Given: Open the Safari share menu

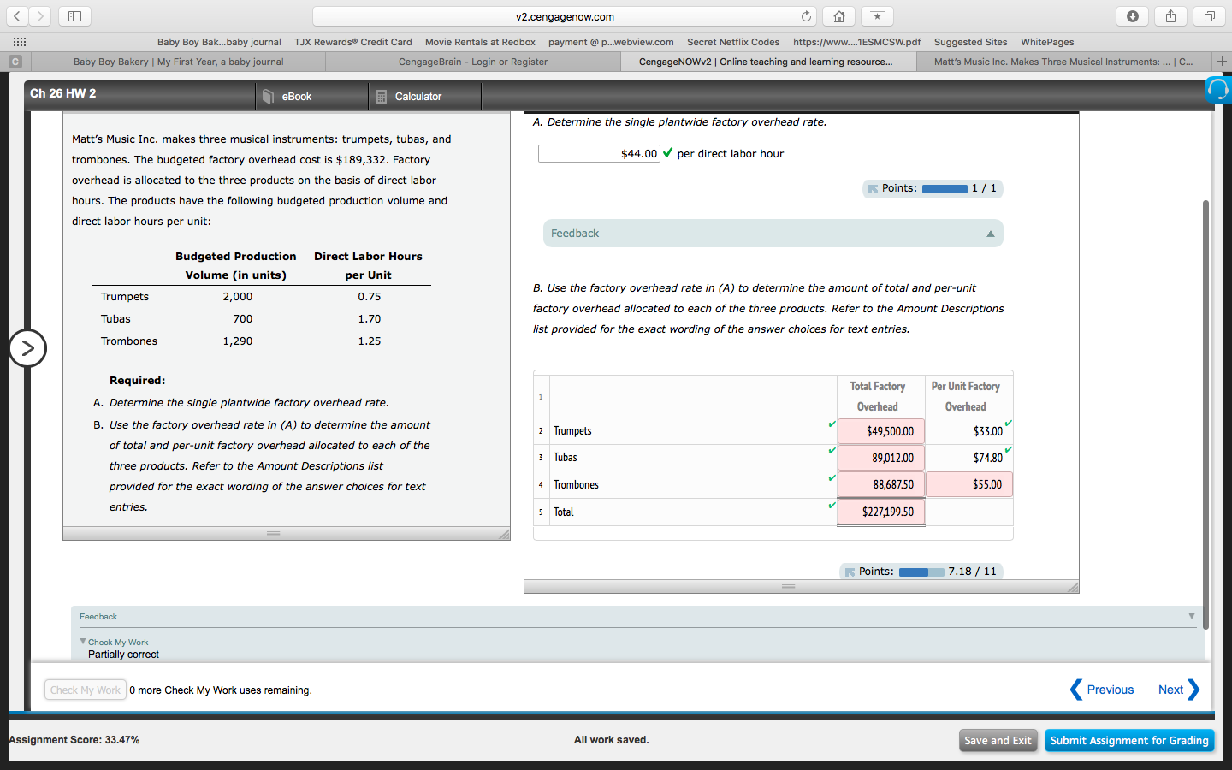Looking at the screenshot, I should [x=1170, y=16].
